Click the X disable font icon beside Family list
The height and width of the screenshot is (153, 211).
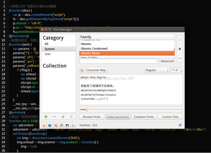(x=180, y=49)
